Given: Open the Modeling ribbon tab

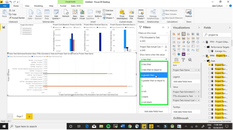Looking at the screenshot, I should 38,6.
